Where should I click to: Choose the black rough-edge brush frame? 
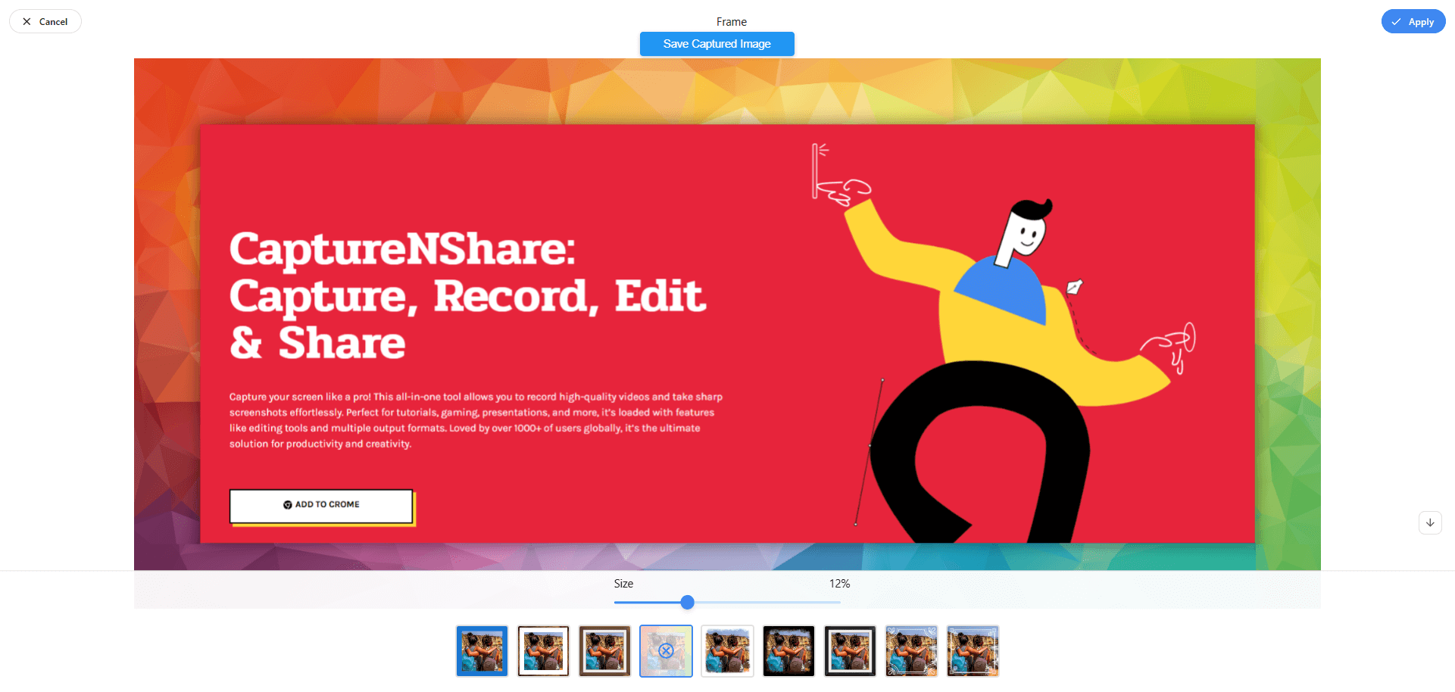pyautogui.click(x=788, y=651)
